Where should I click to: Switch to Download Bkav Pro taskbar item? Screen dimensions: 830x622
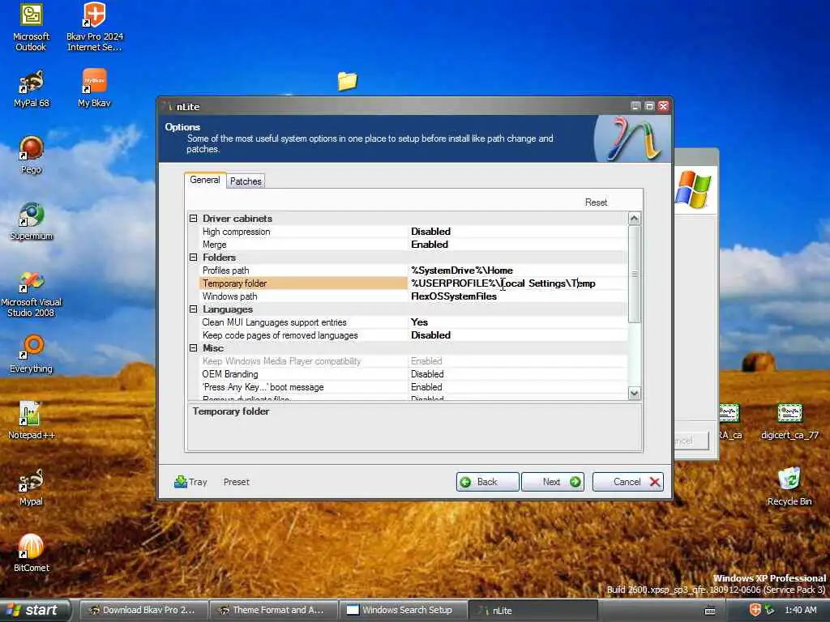pos(143,611)
